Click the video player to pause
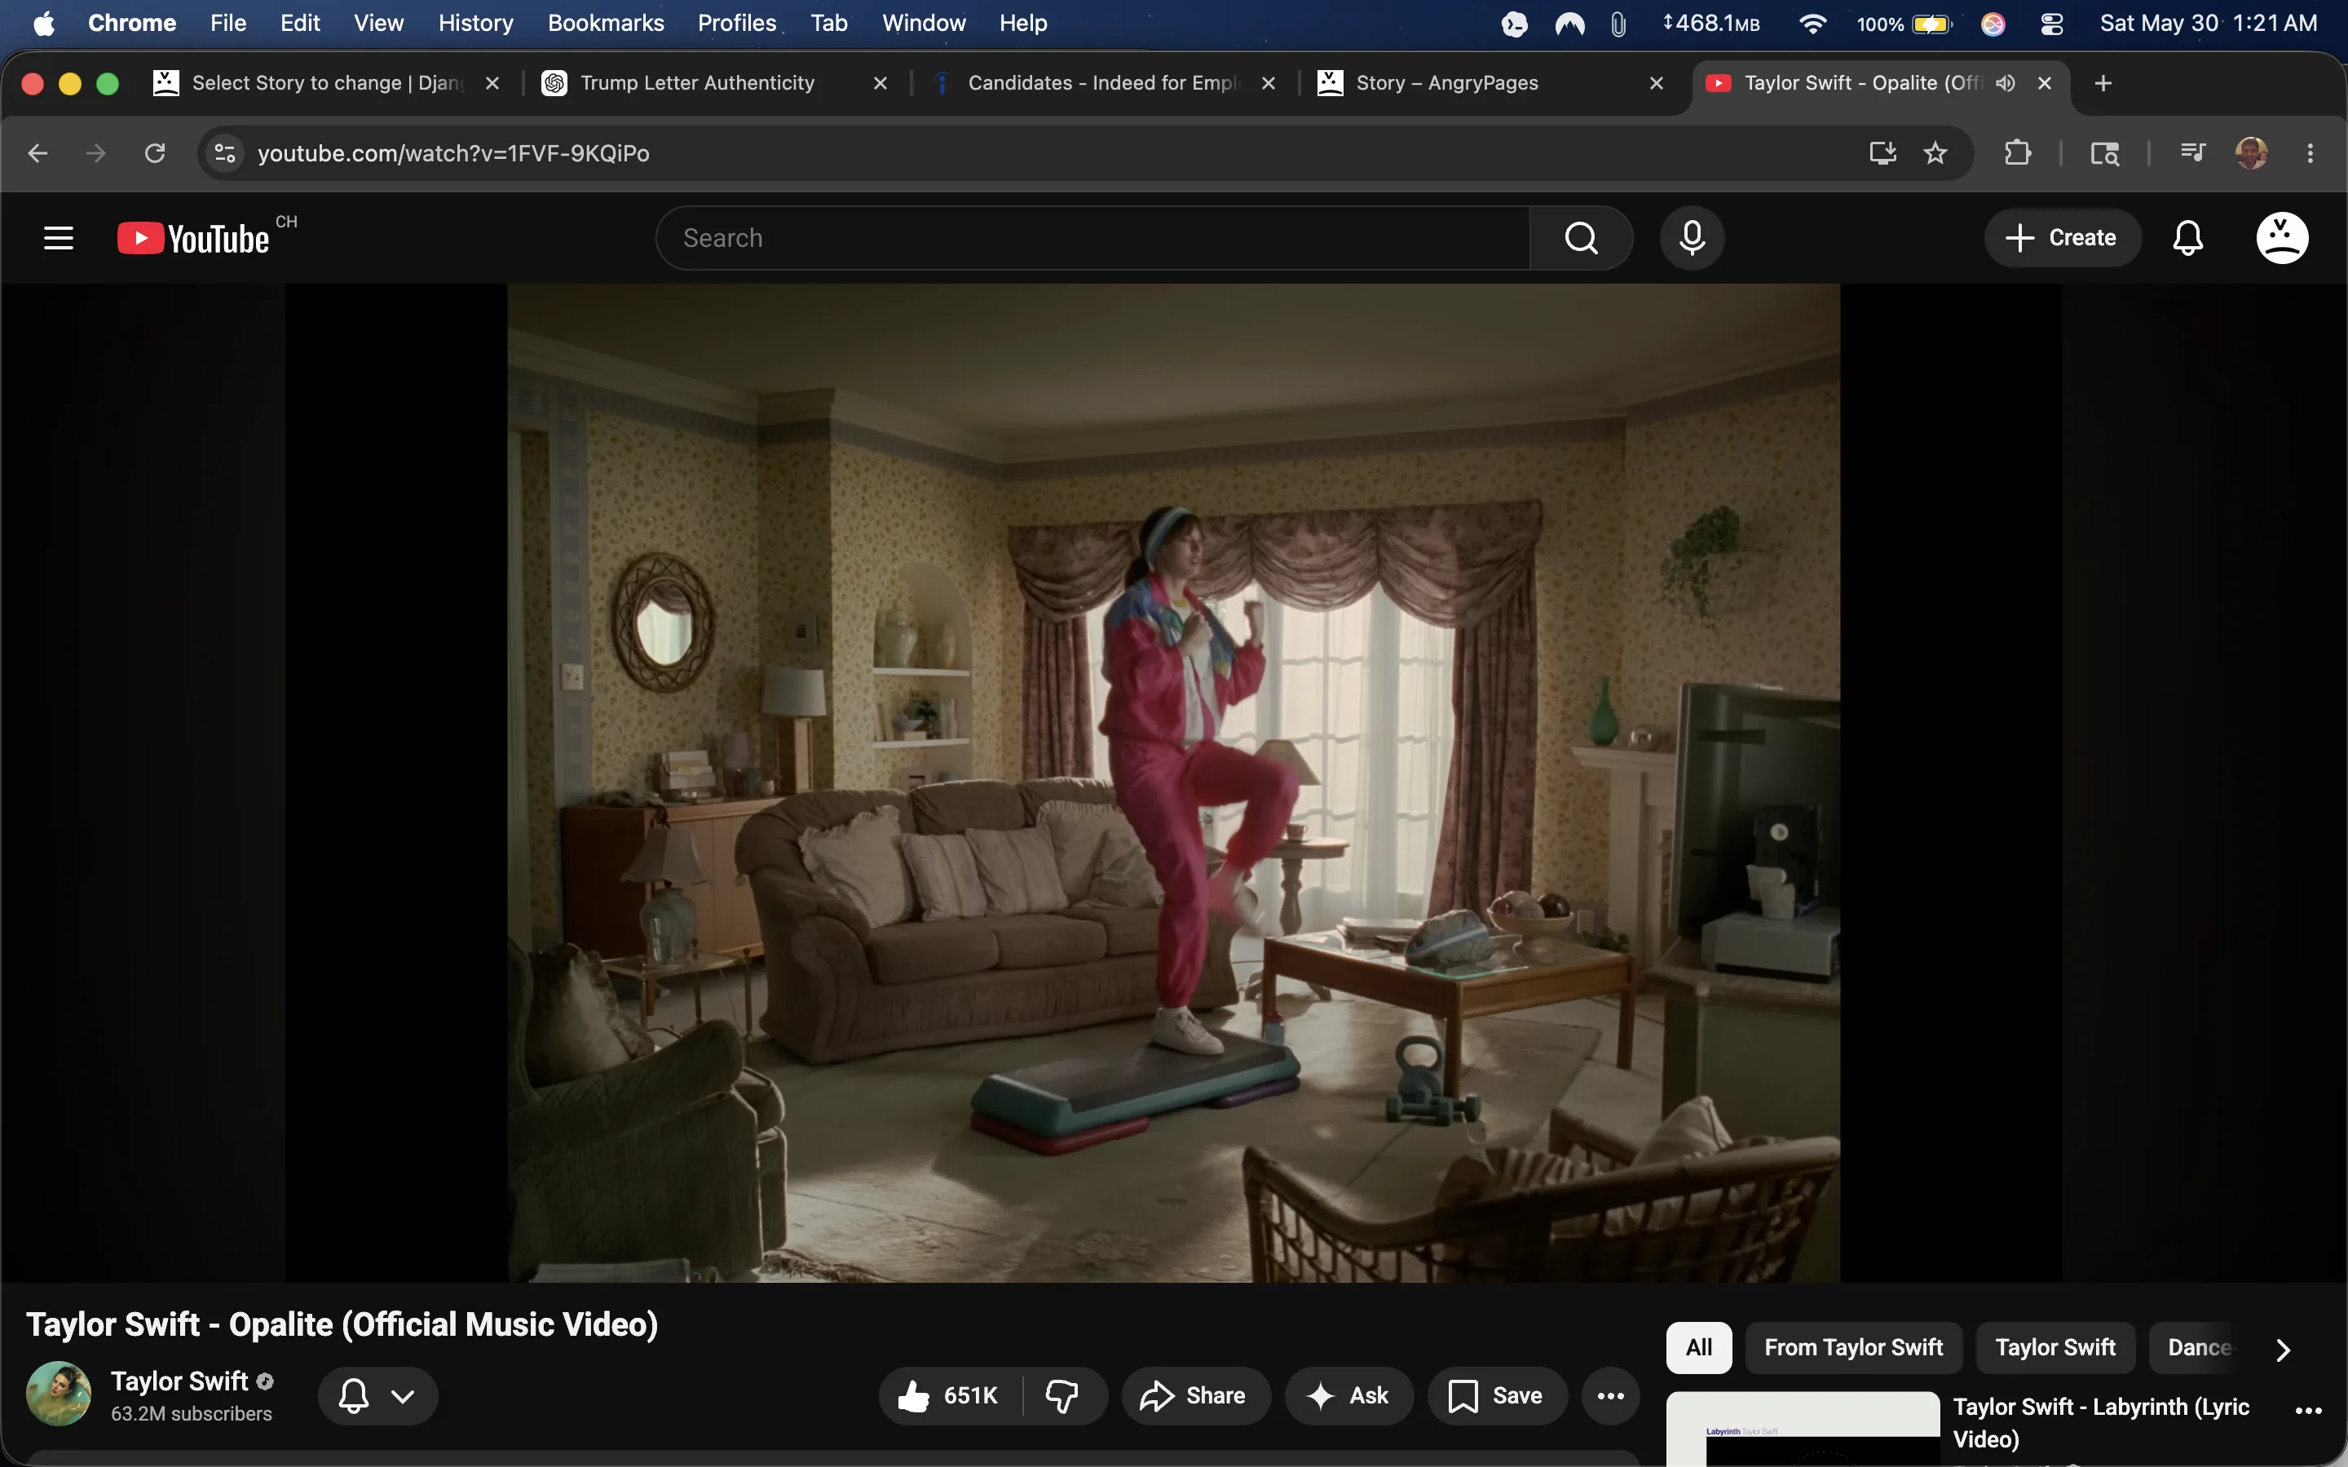The width and height of the screenshot is (2348, 1467). tap(1173, 783)
